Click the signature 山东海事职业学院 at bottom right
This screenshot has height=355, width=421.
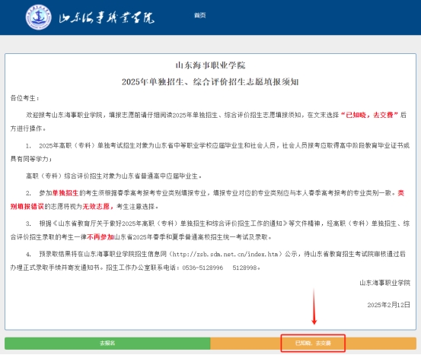coord(384,283)
